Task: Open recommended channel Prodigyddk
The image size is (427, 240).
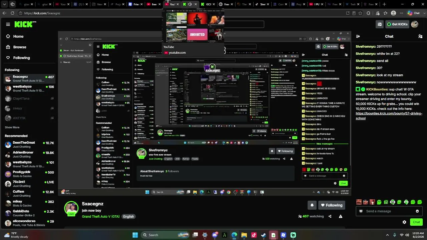Action: tap(29, 174)
